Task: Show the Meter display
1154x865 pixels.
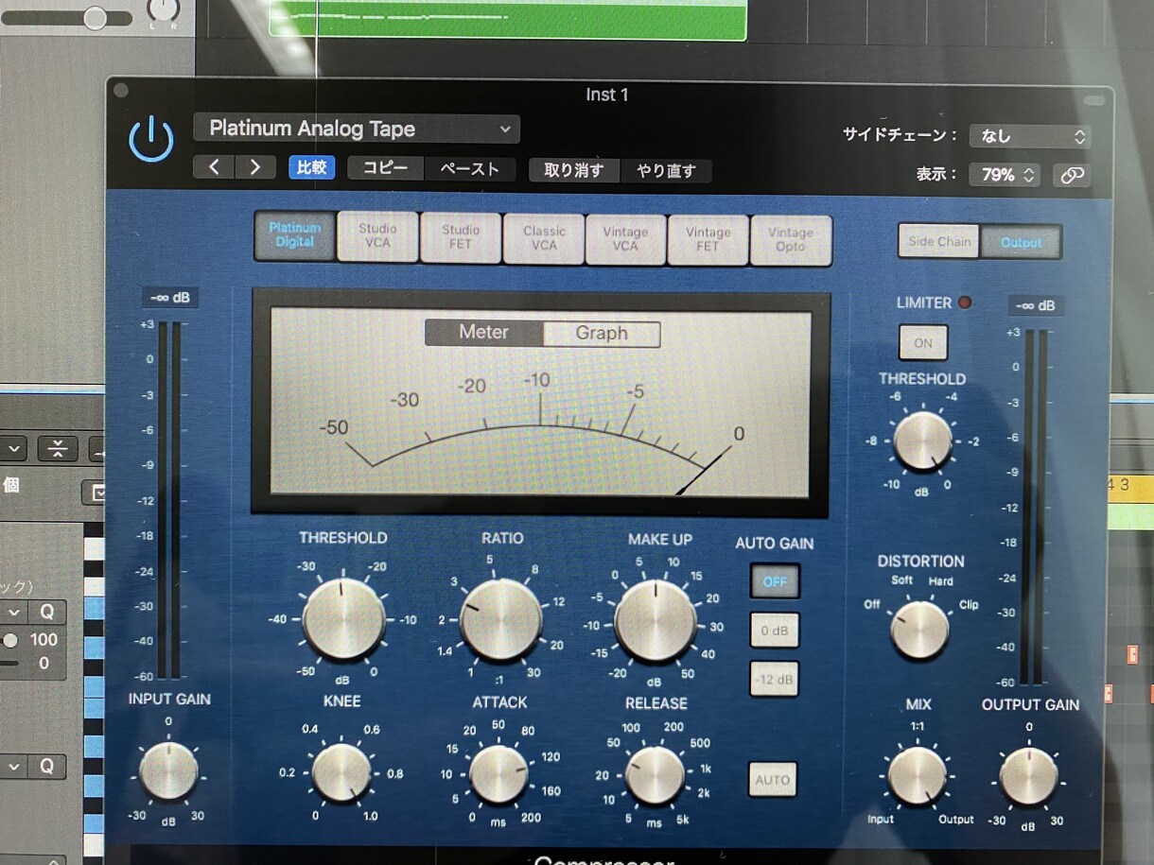Action: click(483, 333)
